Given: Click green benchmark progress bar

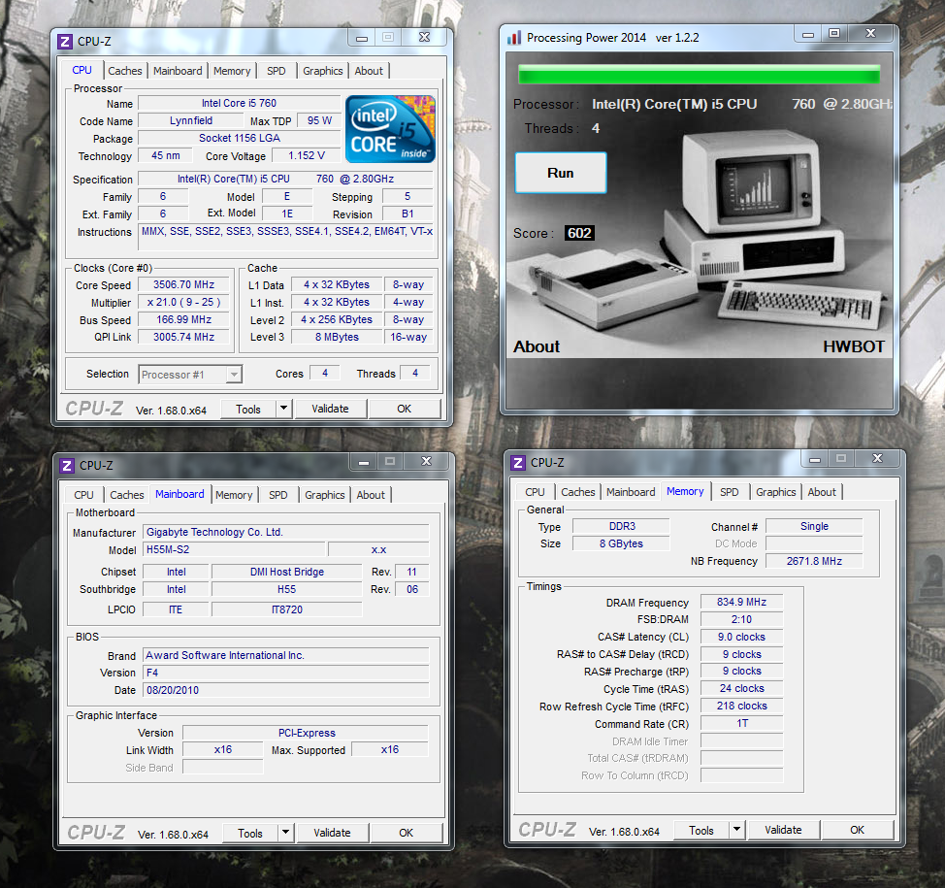Looking at the screenshot, I should (700, 74).
